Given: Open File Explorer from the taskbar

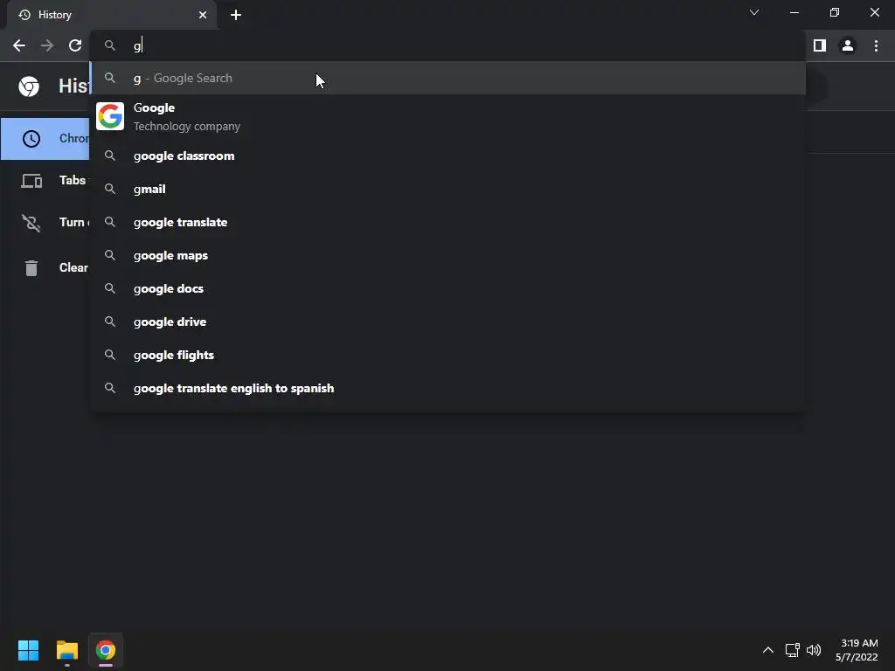Looking at the screenshot, I should click(x=66, y=650).
